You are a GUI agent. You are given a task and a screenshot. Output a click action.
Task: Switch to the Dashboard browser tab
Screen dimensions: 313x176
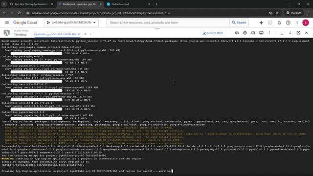tap(79, 4)
